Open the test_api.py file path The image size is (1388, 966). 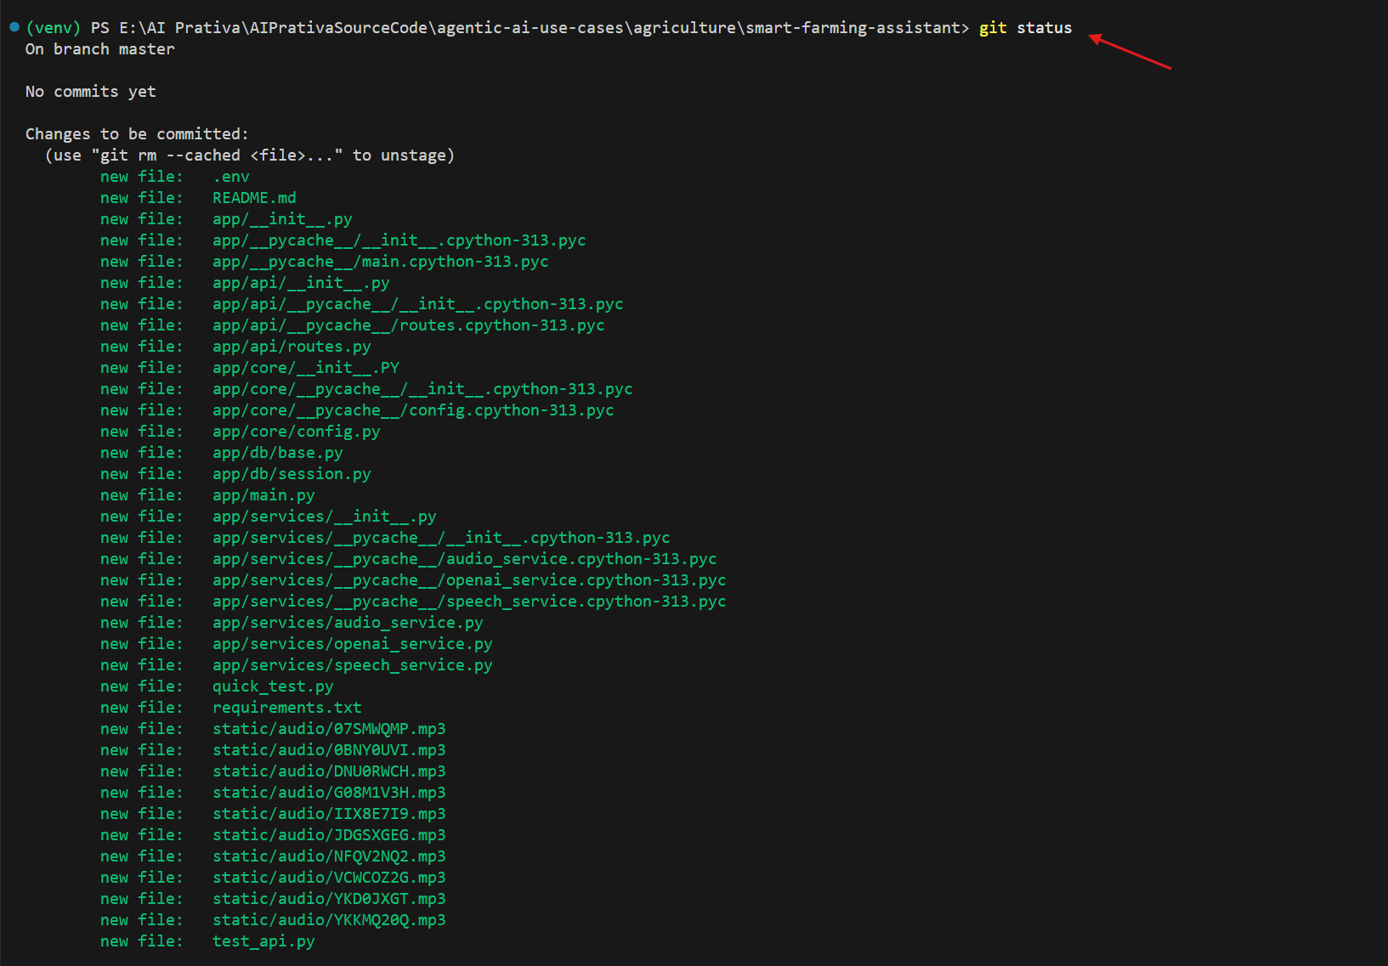pos(263,941)
